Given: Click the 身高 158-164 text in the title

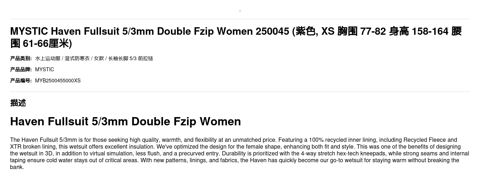Looking at the screenshot, I should [x=418, y=32].
